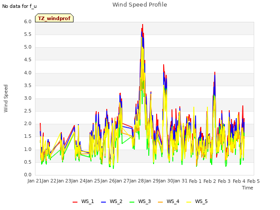Click the Jan 21 x-axis date label

[35, 181]
